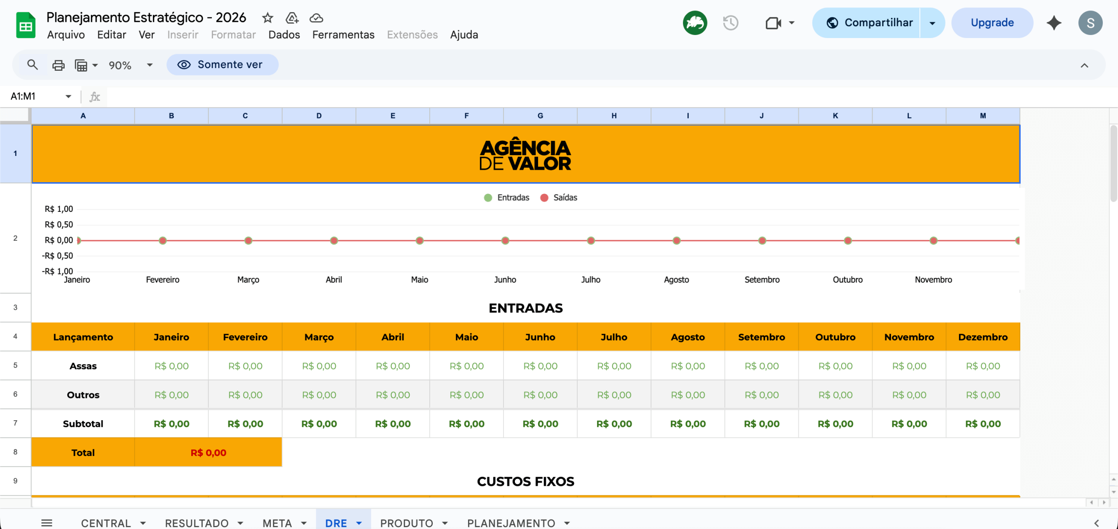Click the search magnifier in toolbar
Viewport: 1118px width, 529px height.
(x=32, y=65)
